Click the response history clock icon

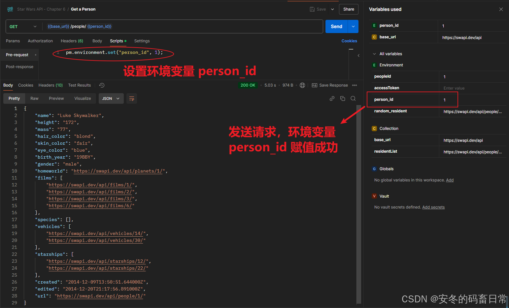pyautogui.click(x=102, y=85)
